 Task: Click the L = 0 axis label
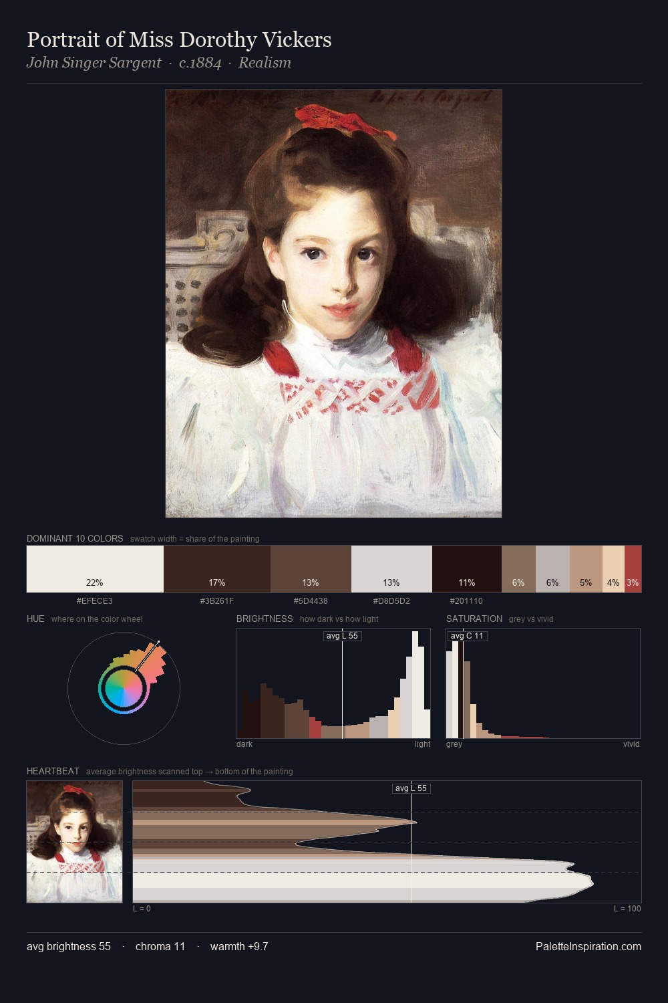pos(142,909)
